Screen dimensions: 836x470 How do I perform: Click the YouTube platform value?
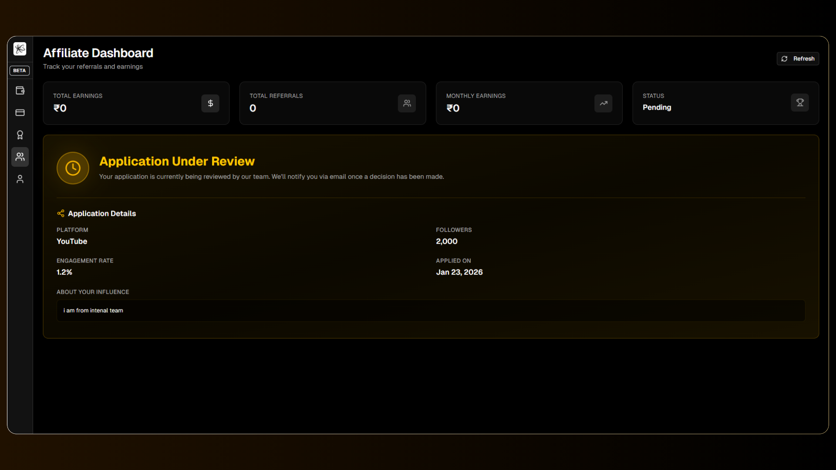(x=72, y=242)
